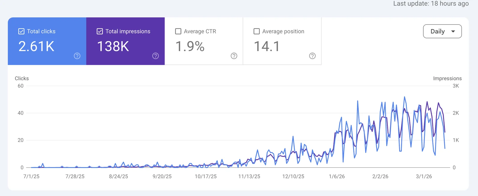
Task: Open help icon on Total impressions card
Action: [x=156, y=56]
